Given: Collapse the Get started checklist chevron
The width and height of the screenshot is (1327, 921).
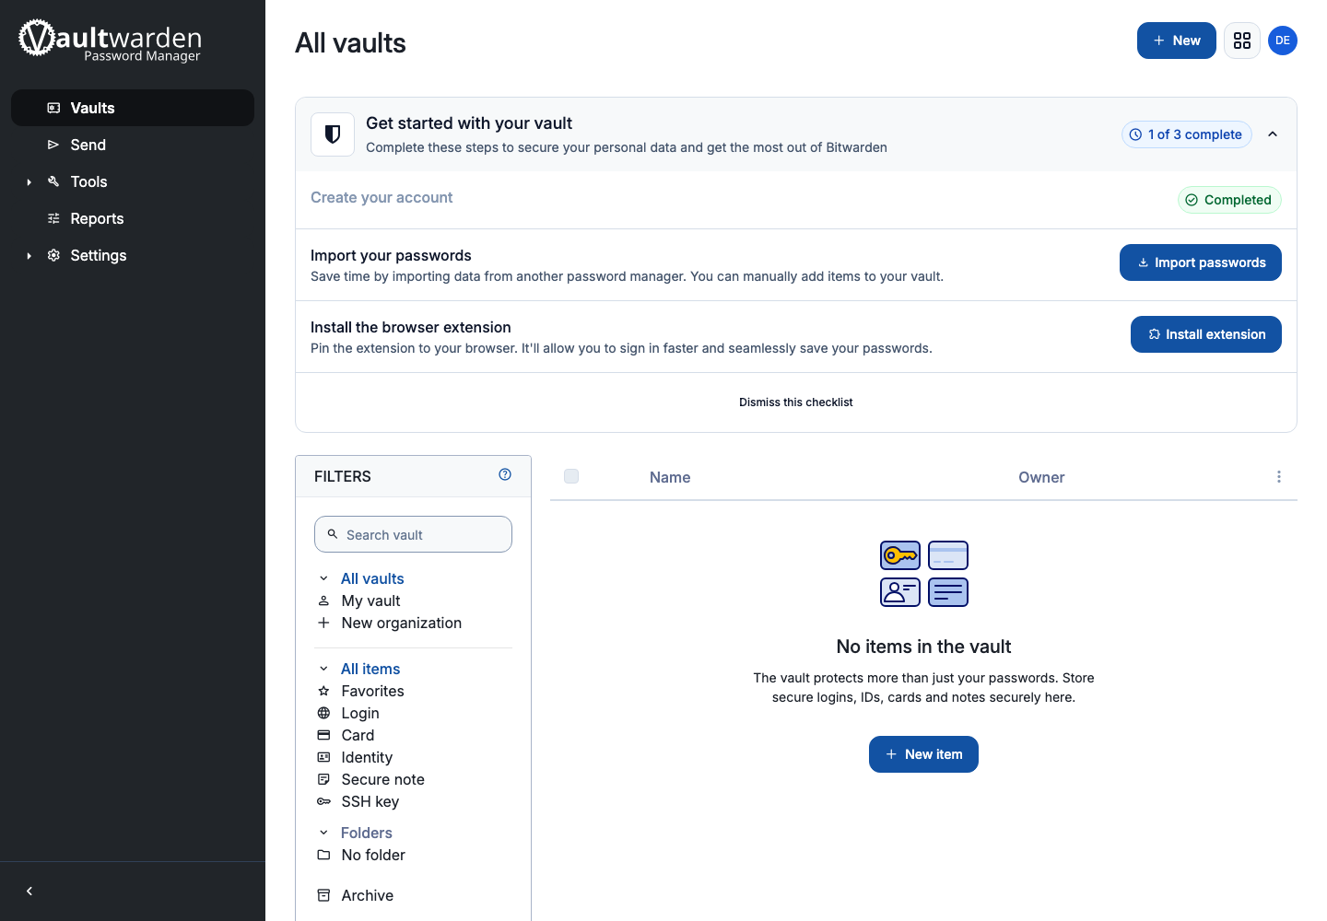Looking at the screenshot, I should tap(1273, 134).
